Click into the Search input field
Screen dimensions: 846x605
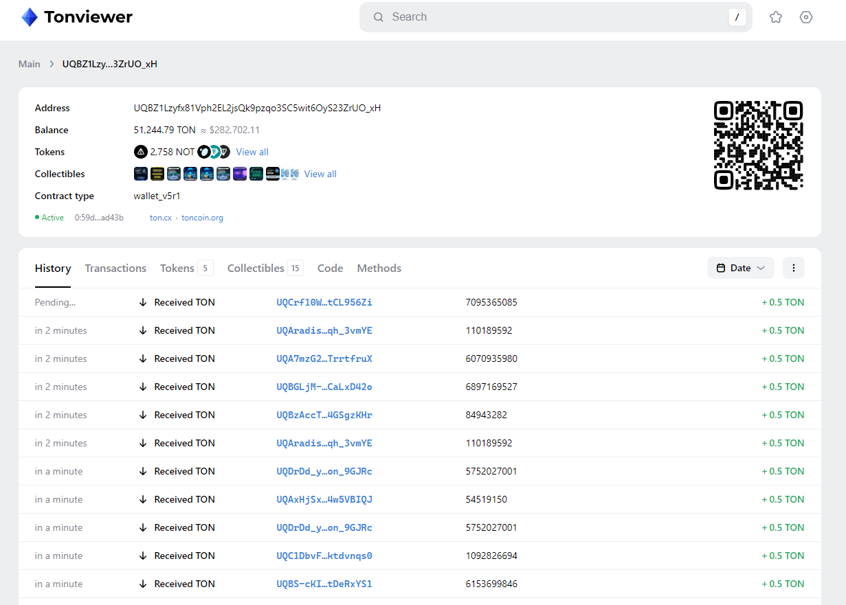tap(550, 17)
